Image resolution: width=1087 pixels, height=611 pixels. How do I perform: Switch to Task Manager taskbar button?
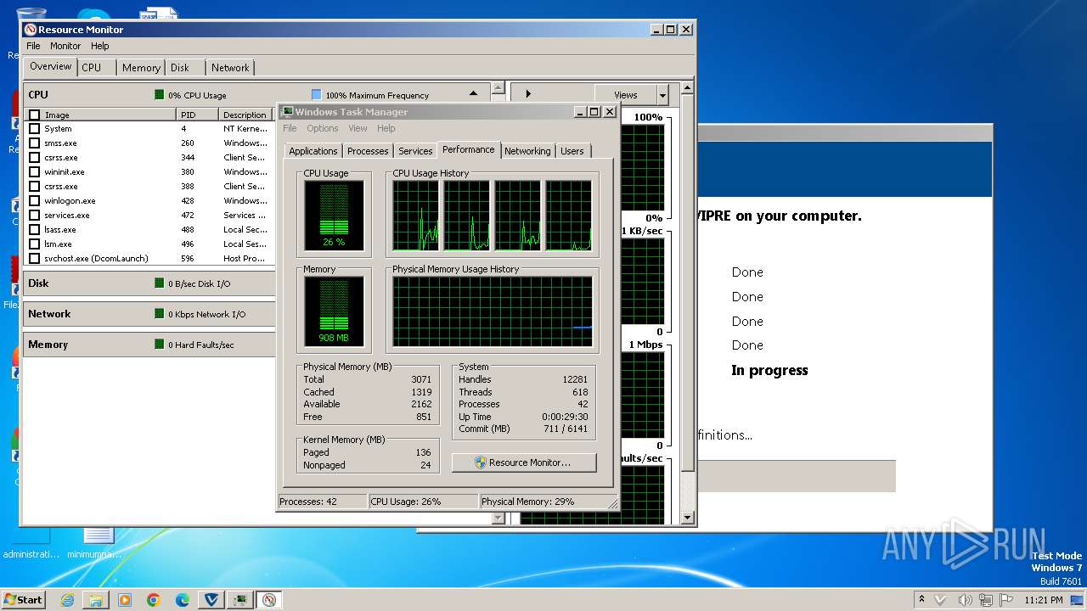click(240, 600)
